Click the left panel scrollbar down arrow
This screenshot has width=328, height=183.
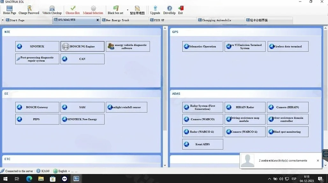click(165, 165)
